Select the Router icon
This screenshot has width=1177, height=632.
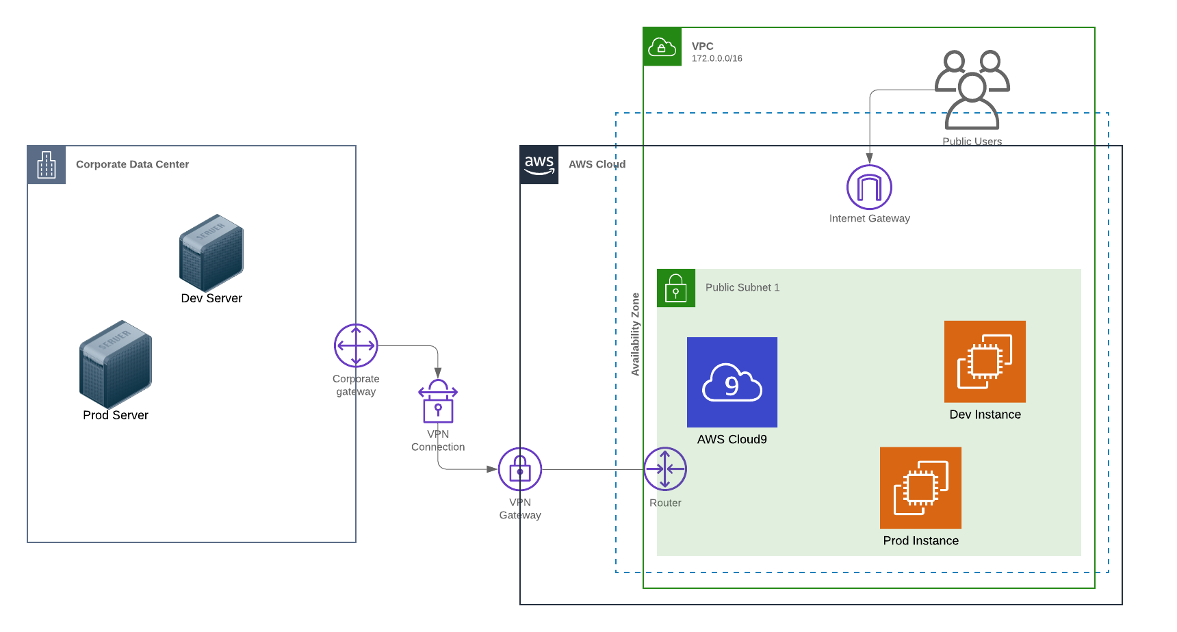665,469
